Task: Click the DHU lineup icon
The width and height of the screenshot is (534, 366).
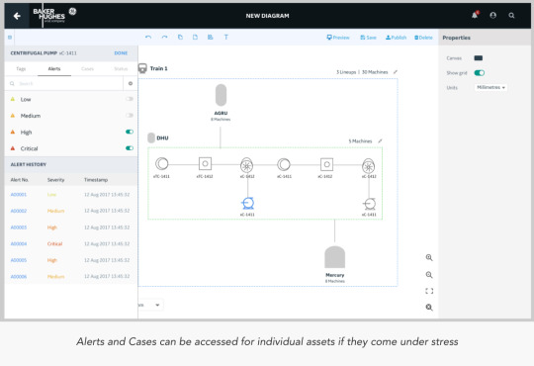Action: pos(151,138)
